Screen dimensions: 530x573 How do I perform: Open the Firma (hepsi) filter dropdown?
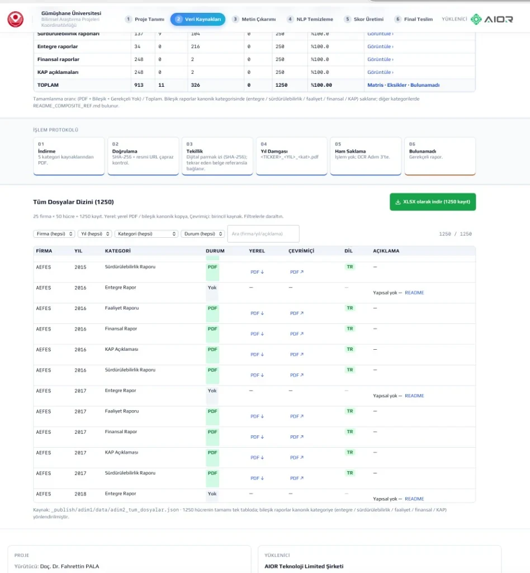pyautogui.click(x=54, y=234)
